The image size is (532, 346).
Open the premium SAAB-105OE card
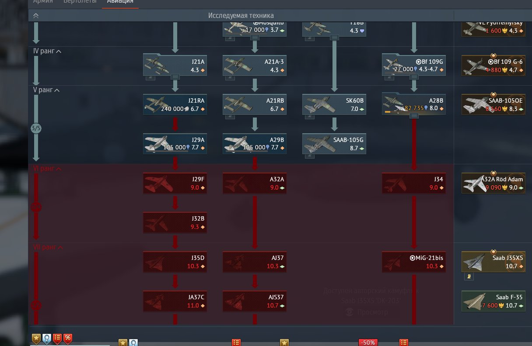(x=493, y=104)
